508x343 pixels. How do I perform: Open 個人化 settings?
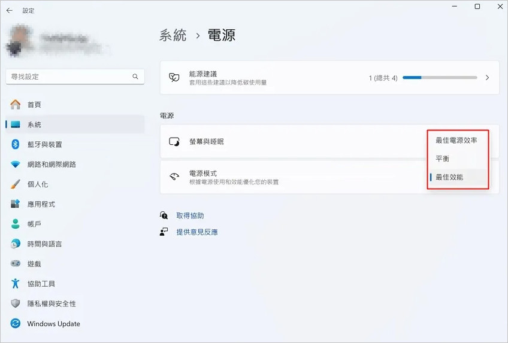(x=75, y=184)
